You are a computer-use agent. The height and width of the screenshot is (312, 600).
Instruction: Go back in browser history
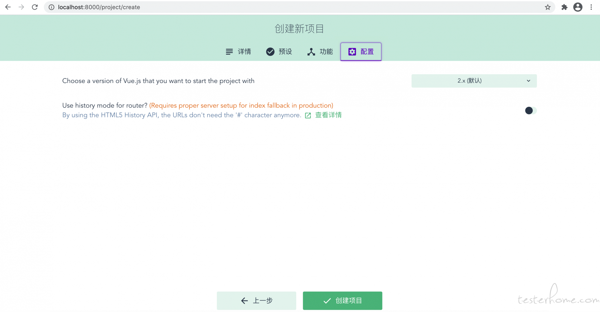coord(8,7)
